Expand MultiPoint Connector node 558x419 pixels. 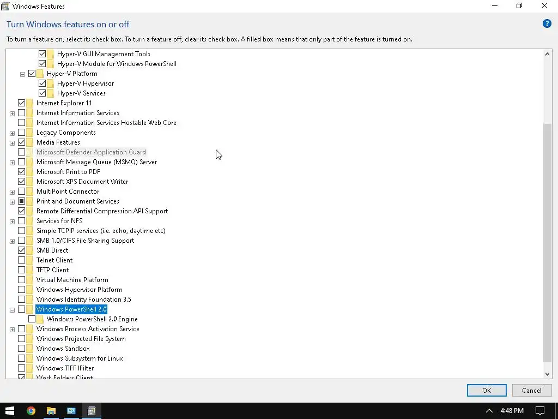click(12, 192)
